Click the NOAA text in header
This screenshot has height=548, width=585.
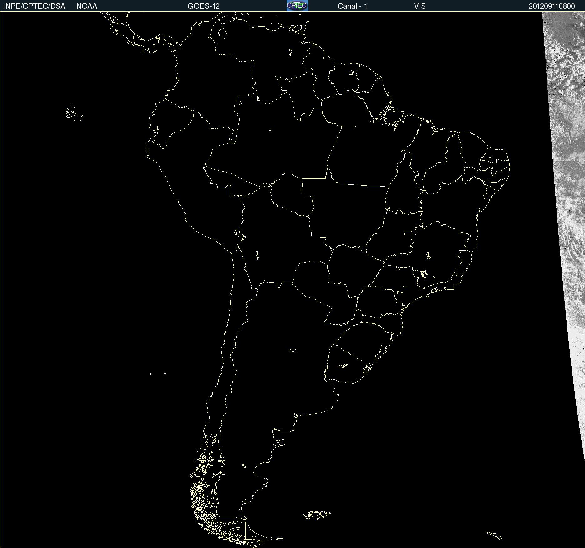pyautogui.click(x=87, y=6)
